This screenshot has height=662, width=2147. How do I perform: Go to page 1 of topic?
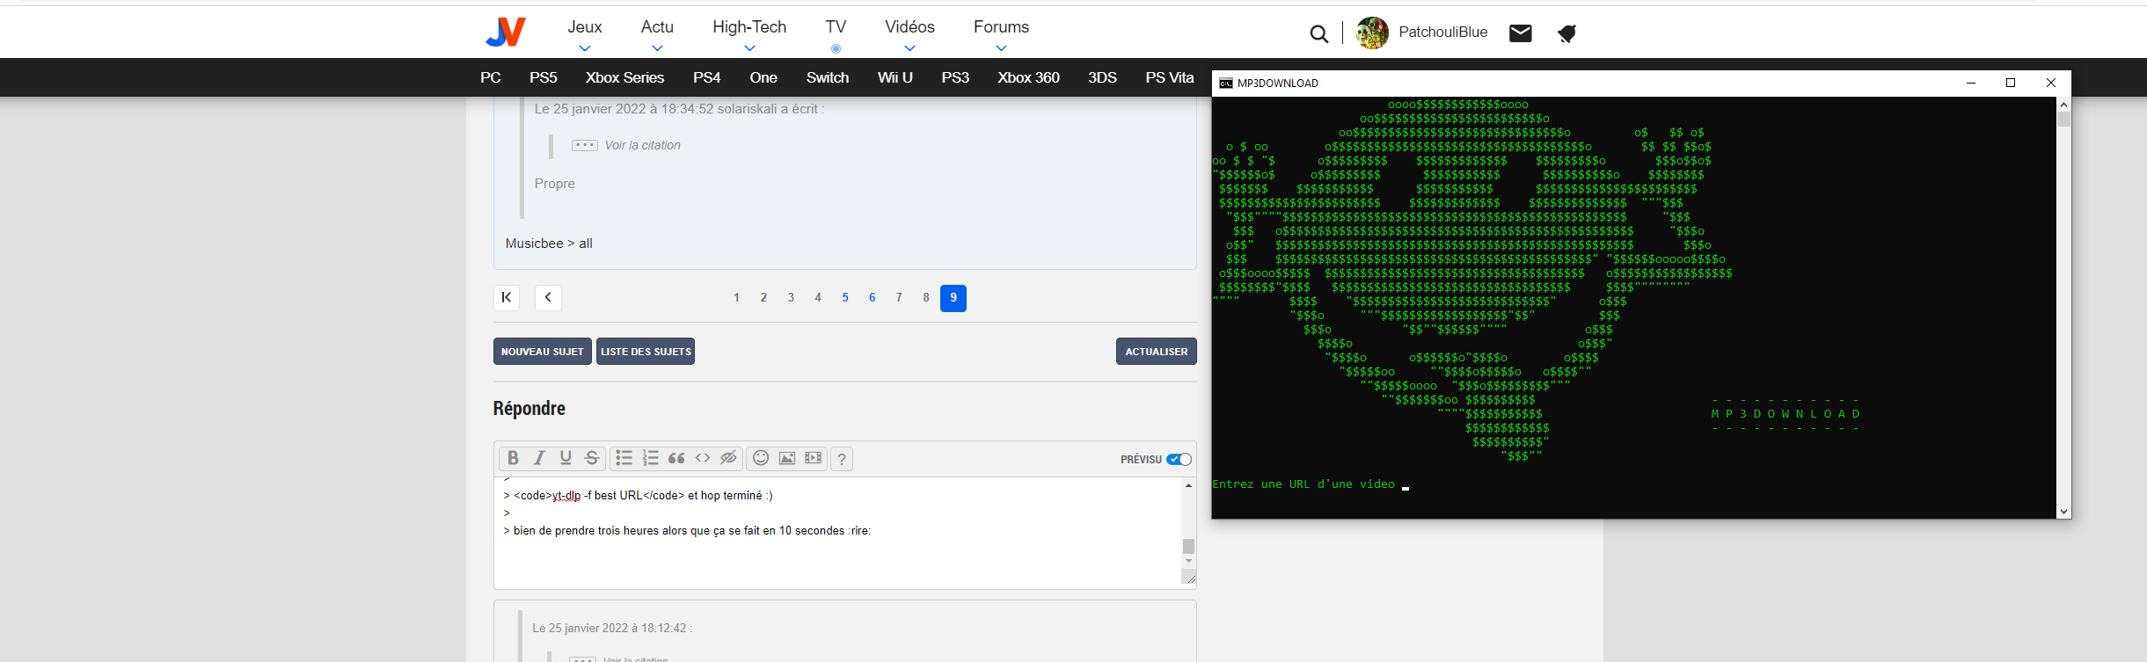(736, 298)
